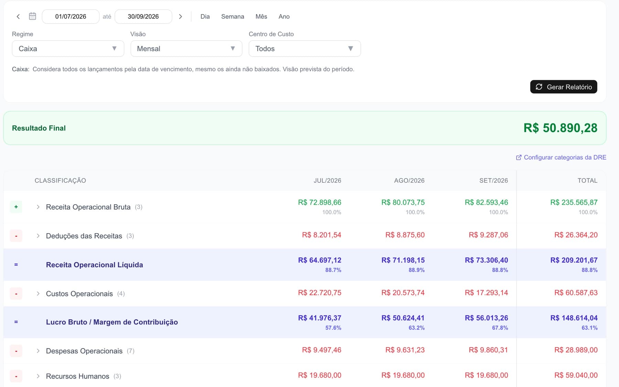Select the Mês period option
The image size is (619, 387).
(261, 17)
